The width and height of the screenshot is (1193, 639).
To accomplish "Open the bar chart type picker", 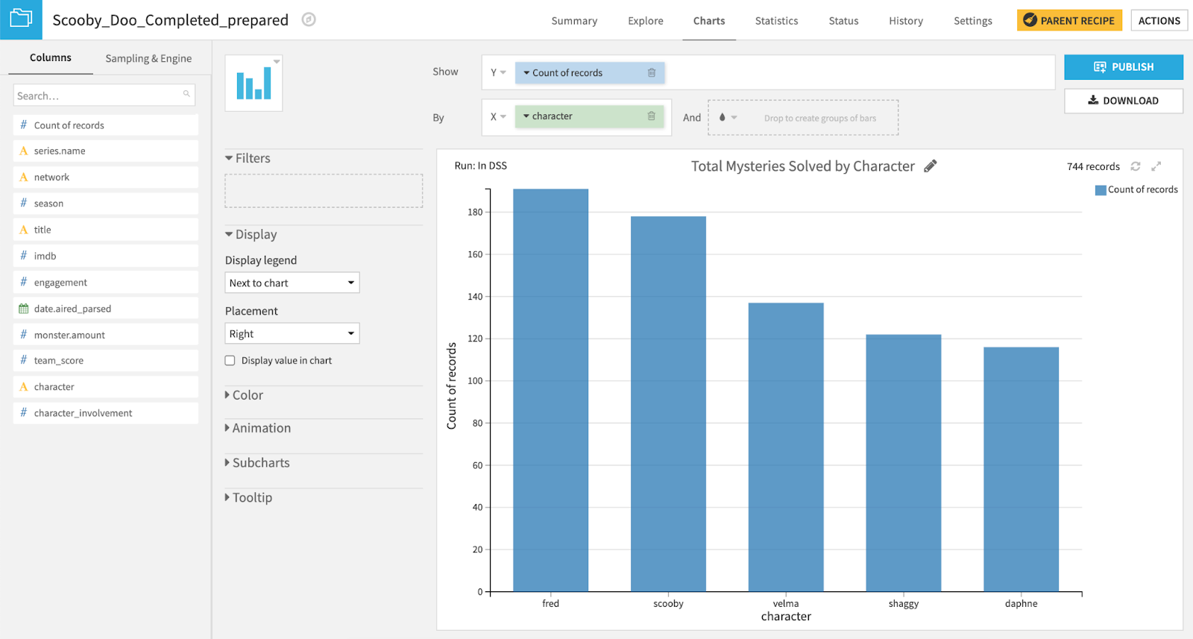I will click(254, 84).
